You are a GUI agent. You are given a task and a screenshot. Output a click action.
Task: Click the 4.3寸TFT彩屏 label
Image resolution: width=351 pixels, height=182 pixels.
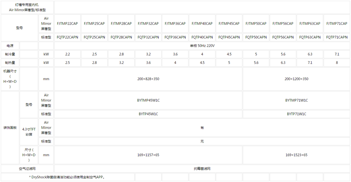point(29,132)
